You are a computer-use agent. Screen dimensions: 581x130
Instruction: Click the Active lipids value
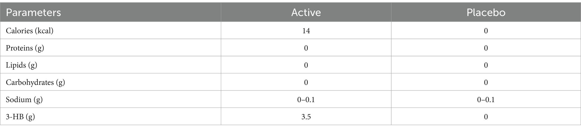click(x=306, y=65)
